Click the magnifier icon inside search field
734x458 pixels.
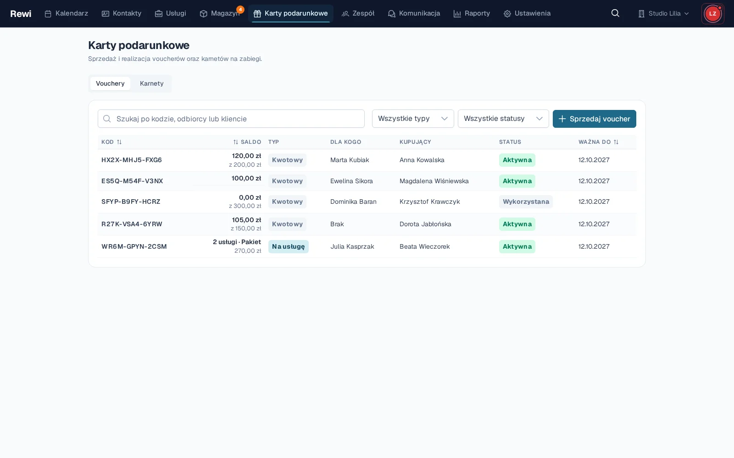coord(107,119)
